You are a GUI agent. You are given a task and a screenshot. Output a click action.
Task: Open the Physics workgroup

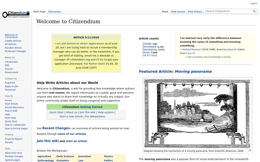(x=108, y=156)
